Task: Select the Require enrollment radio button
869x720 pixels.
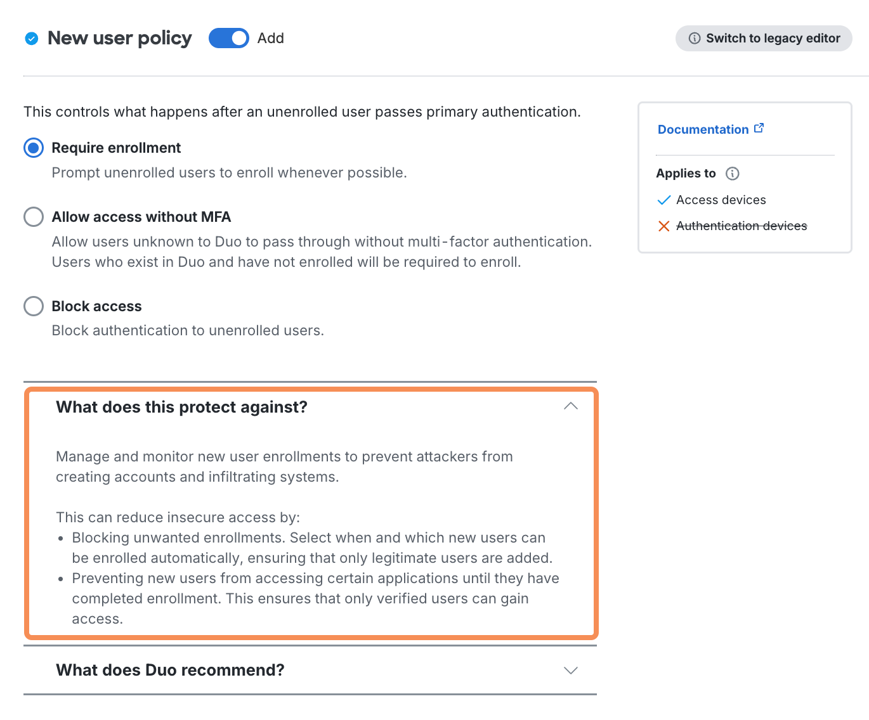Action: click(x=34, y=148)
